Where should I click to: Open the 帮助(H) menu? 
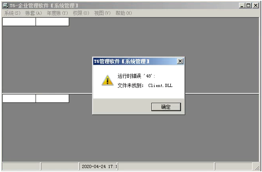124,13
